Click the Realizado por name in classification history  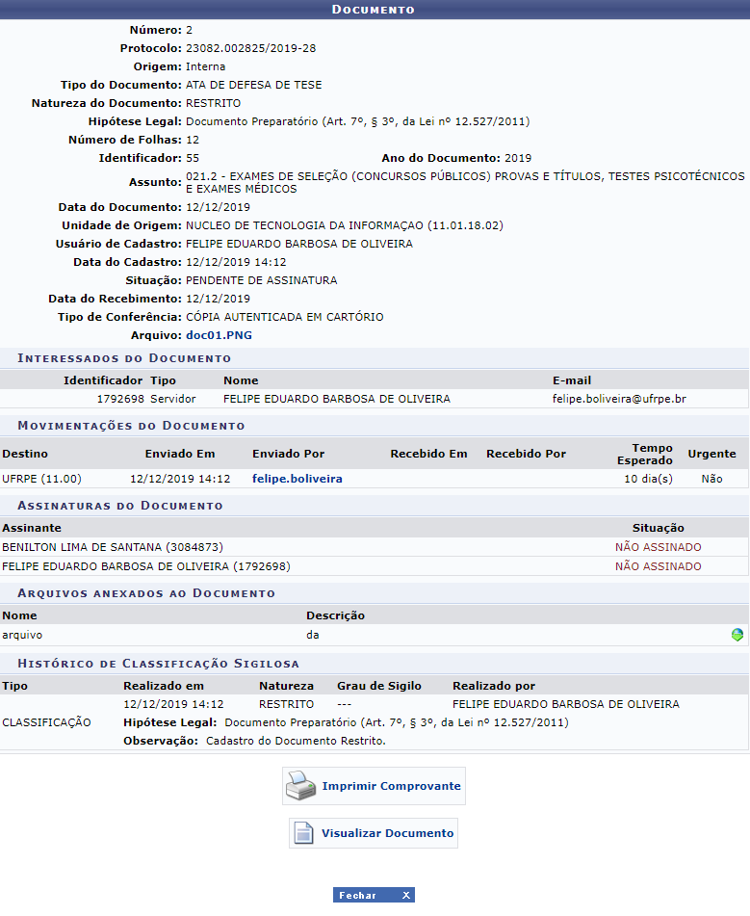tap(566, 704)
